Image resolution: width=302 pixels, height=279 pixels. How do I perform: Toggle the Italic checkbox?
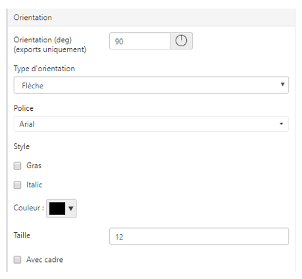[17, 185]
